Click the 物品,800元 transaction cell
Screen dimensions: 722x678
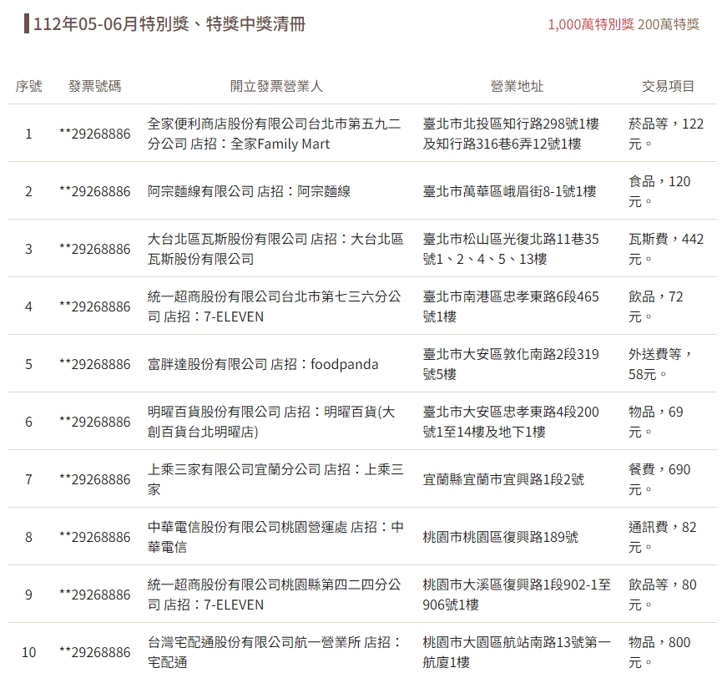[x=659, y=652]
